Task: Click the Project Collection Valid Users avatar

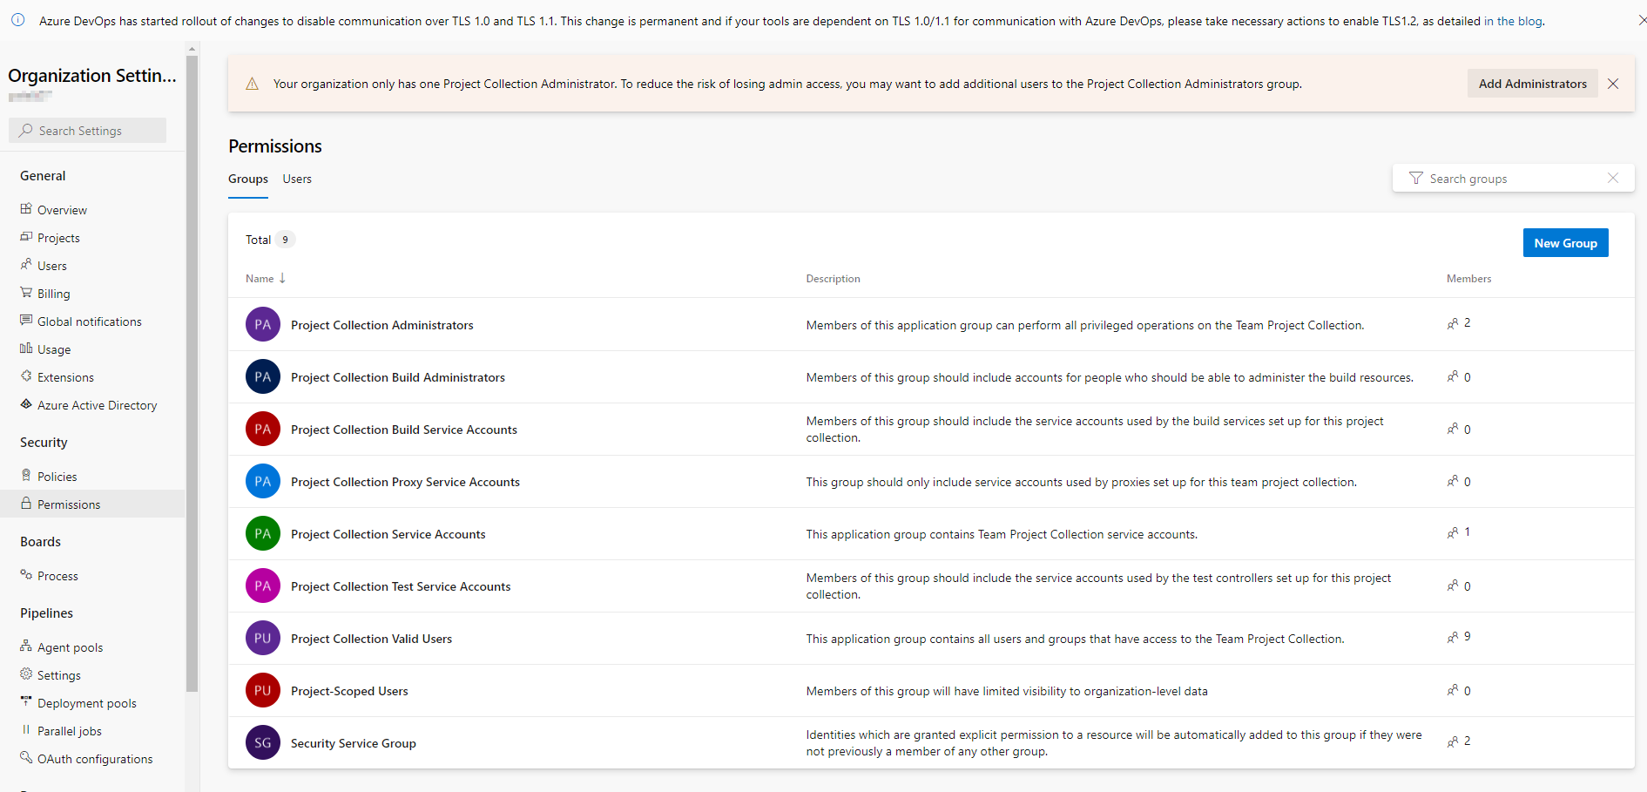Action: click(263, 638)
